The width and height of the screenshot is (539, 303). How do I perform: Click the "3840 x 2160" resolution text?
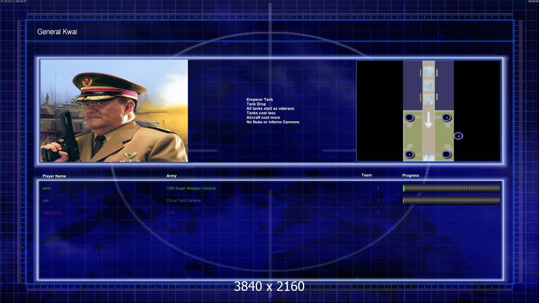pos(269,286)
